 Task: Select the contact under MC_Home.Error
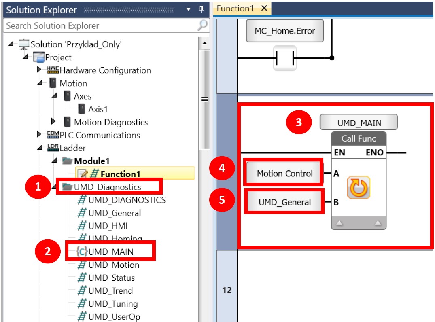click(284, 58)
